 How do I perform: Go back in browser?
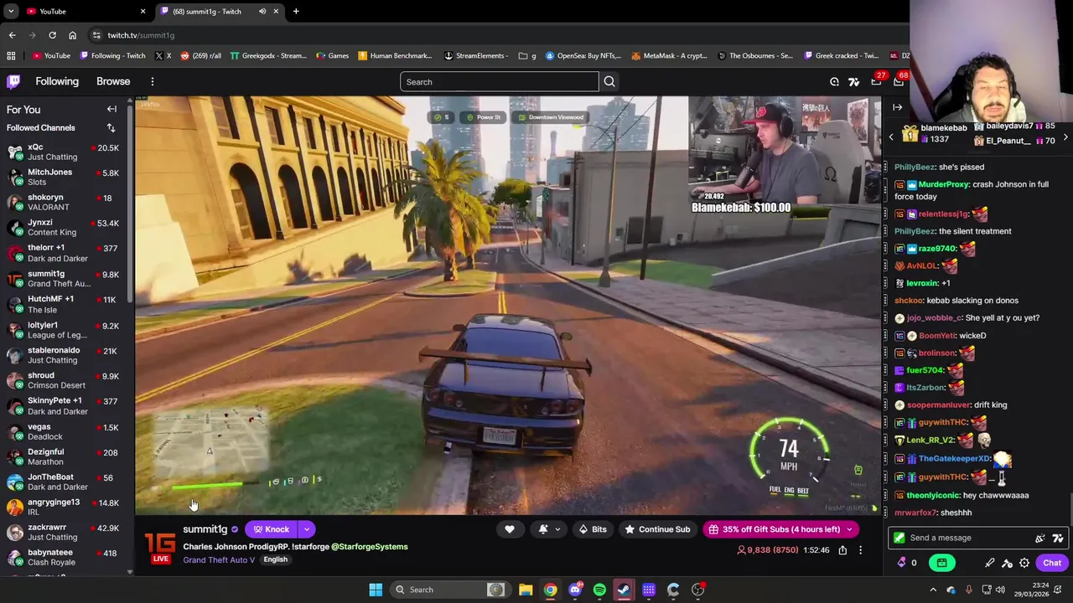[12, 35]
